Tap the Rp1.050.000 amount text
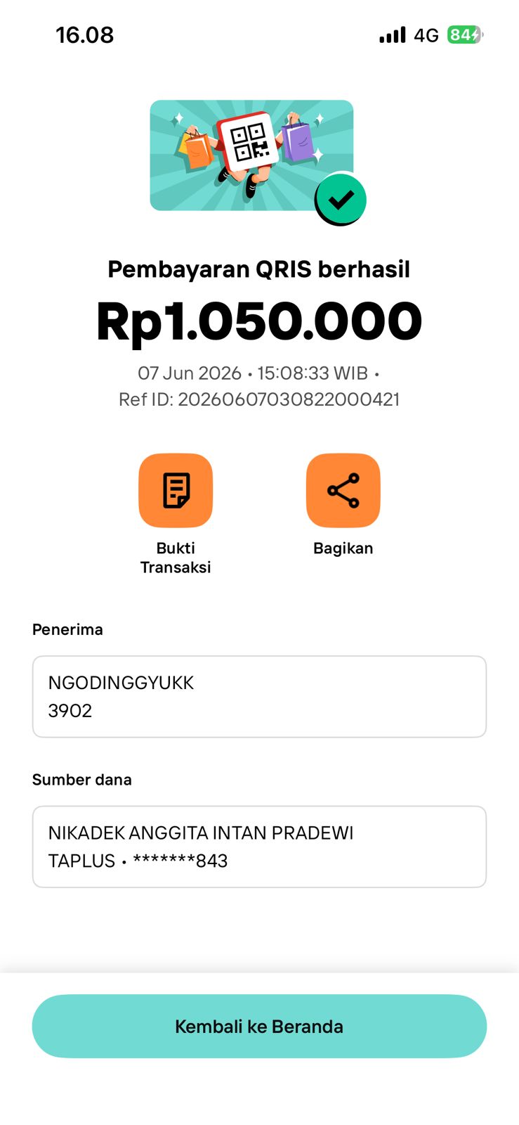Viewport: 519px width, 1125px height. [259, 321]
